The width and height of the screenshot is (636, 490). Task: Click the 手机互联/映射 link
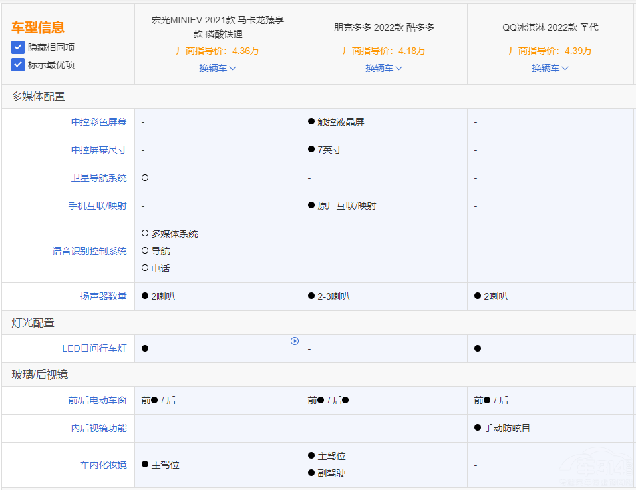pyautogui.click(x=97, y=206)
